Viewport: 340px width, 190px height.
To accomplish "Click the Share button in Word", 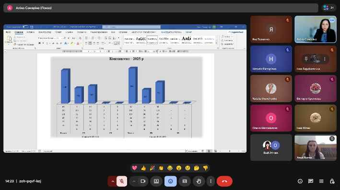I will pos(236,32).
